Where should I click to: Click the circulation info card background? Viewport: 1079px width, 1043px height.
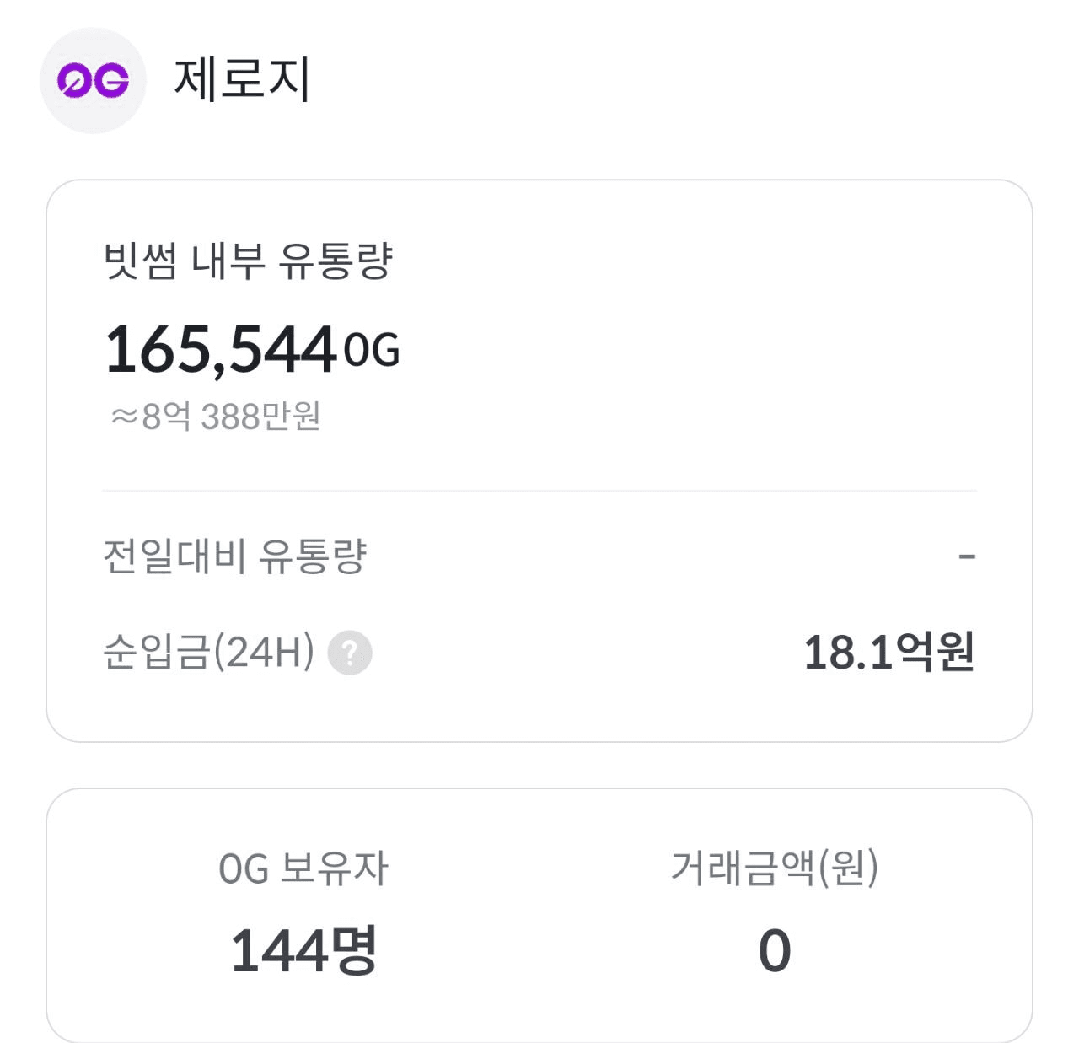point(539,460)
